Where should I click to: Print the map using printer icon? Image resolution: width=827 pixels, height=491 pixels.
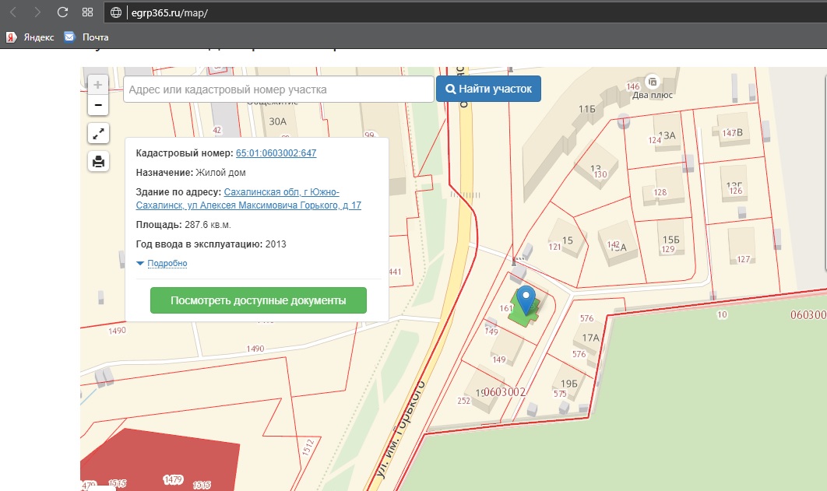pos(98,162)
